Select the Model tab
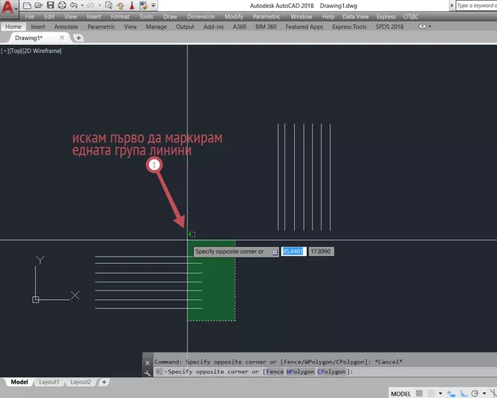Image resolution: width=497 pixels, height=398 pixels. pos(19,382)
